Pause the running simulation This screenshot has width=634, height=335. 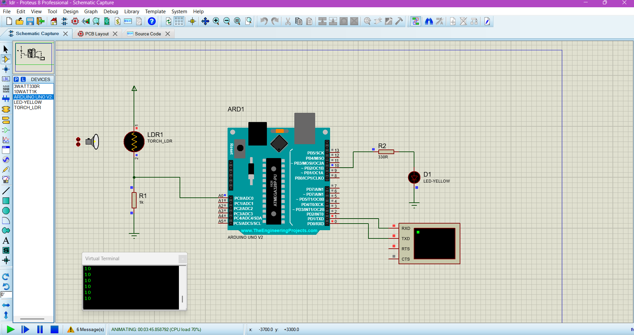click(40, 329)
